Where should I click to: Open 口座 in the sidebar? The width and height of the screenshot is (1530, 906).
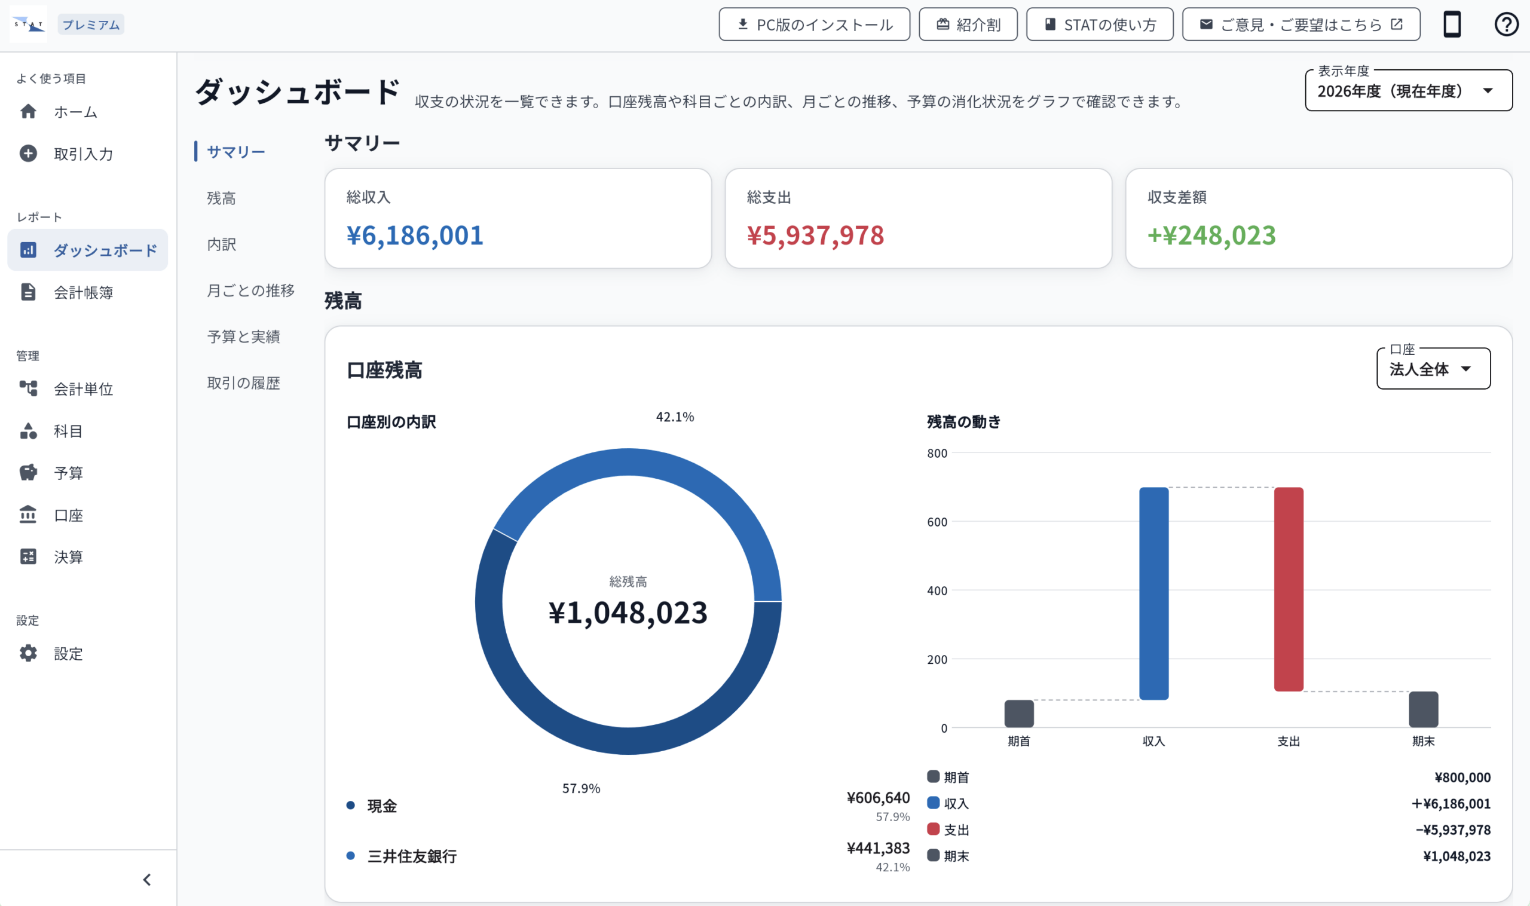point(87,515)
